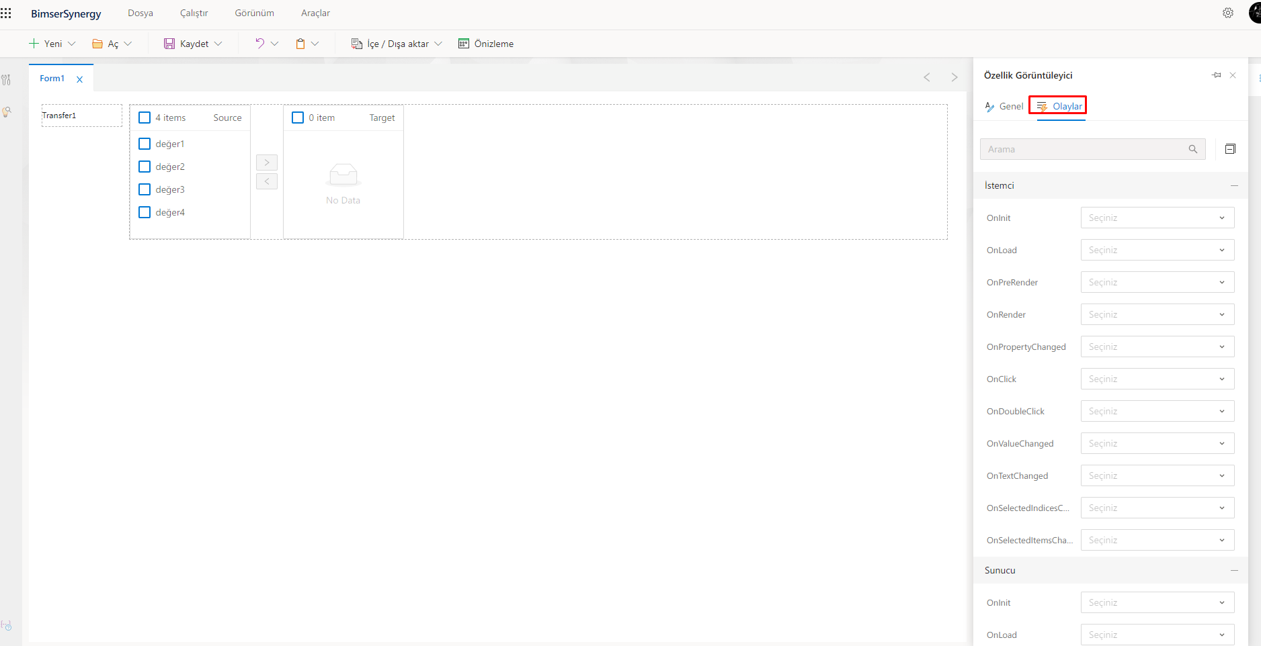Viewport: 1261px width, 646px height.
Task: Expand the OnValueChanged Seçiniz dropdown
Action: (x=1157, y=443)
